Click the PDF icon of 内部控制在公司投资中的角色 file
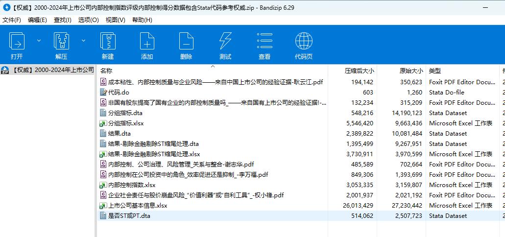This screenshot has height=237, width=505. [x=103, y=175]
